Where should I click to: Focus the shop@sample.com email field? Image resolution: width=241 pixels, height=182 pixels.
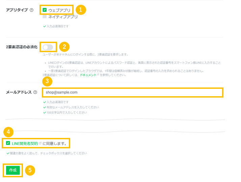tap(132, 92)
